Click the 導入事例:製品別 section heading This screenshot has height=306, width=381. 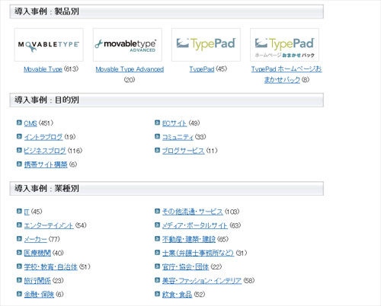click(167, 11)
